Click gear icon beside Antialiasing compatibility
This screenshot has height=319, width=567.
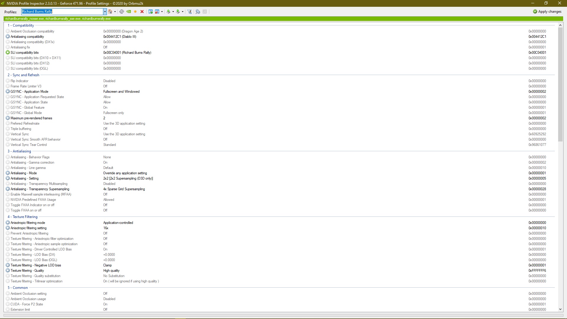[x=8, y=37]
